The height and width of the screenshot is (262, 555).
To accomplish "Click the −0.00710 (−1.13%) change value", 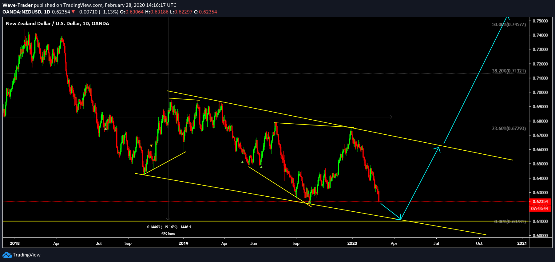I will (x=97, y=12).
